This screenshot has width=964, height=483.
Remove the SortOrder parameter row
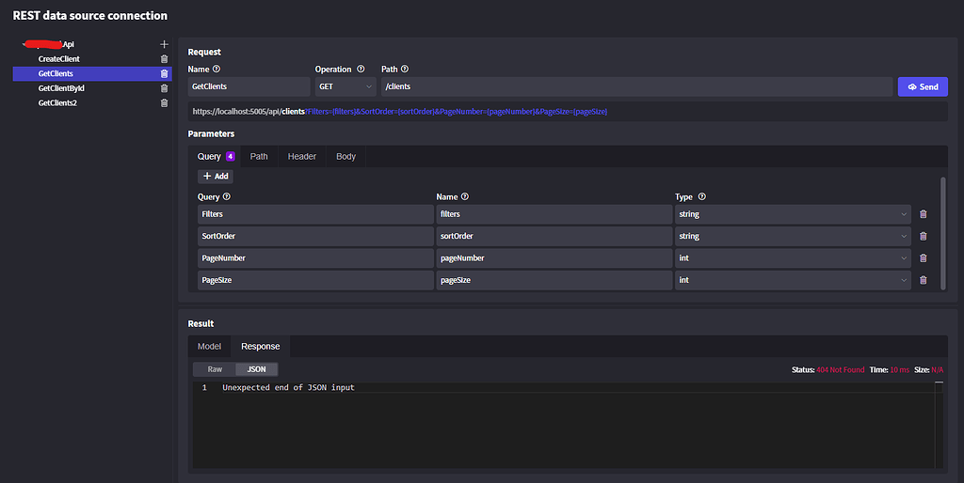pyautogui.click(x=923, y=236)
